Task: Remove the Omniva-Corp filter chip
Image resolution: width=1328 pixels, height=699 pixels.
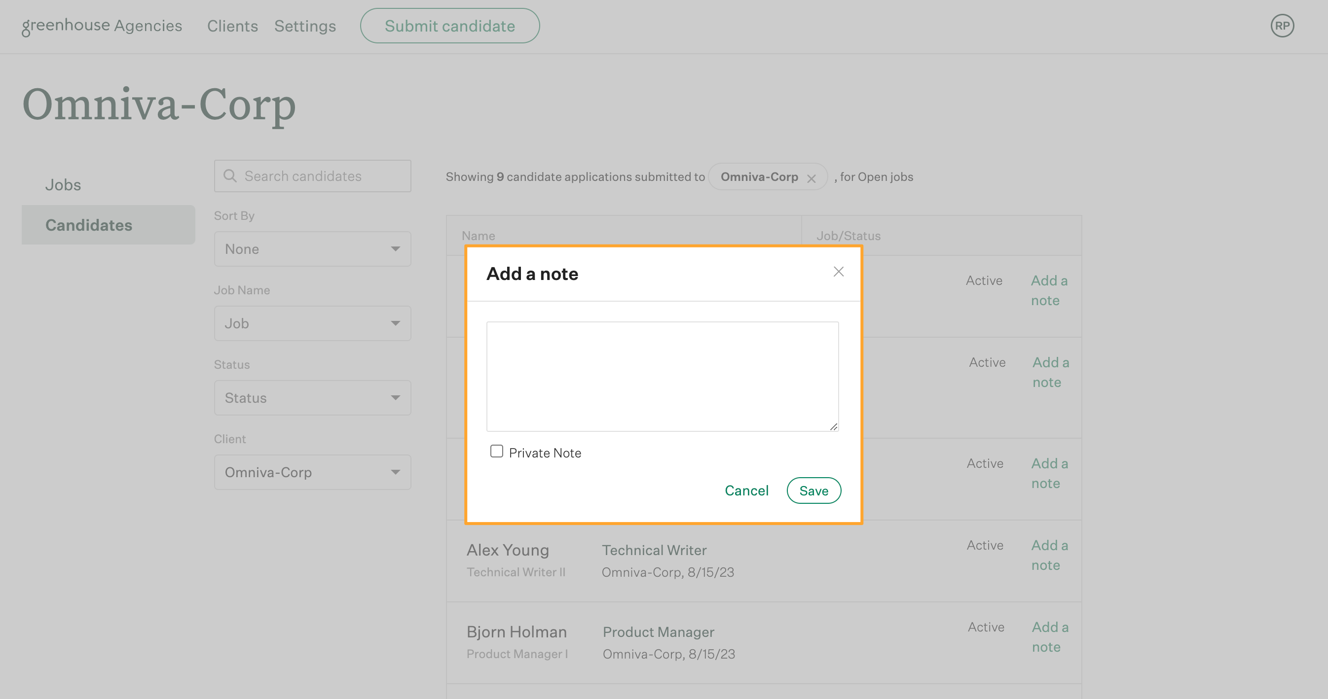Action: click(x=812, y=178)
